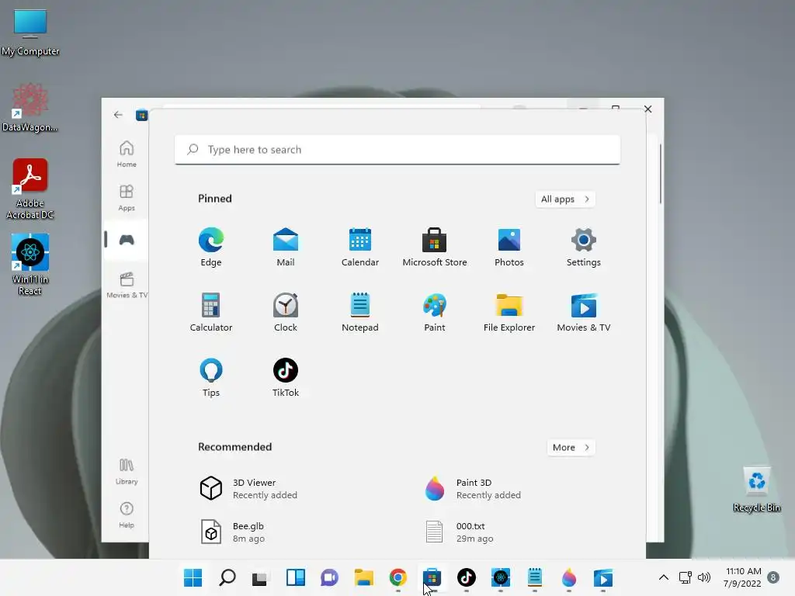
Task: Open Settings from pinned apps
Action: (584, 247)
